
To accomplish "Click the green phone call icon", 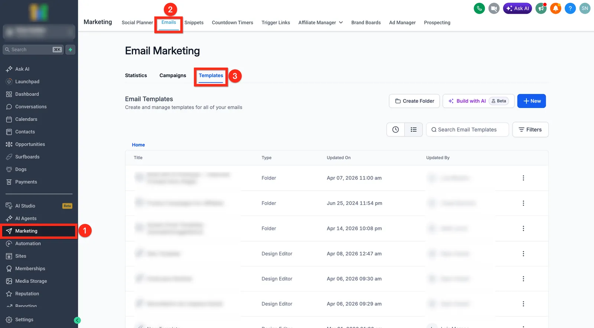I will click(479, 8).
